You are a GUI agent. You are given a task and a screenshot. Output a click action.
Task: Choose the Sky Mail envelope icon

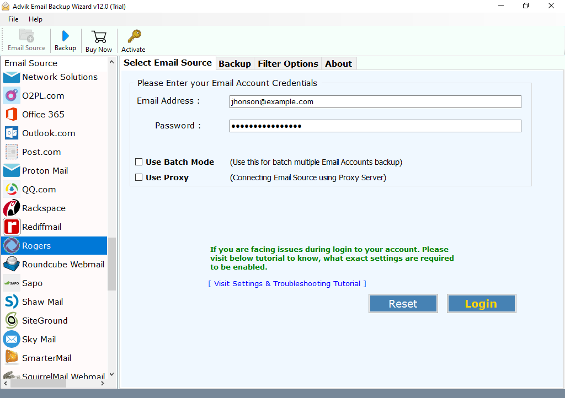pyautogui.click(x=12, y=339)
